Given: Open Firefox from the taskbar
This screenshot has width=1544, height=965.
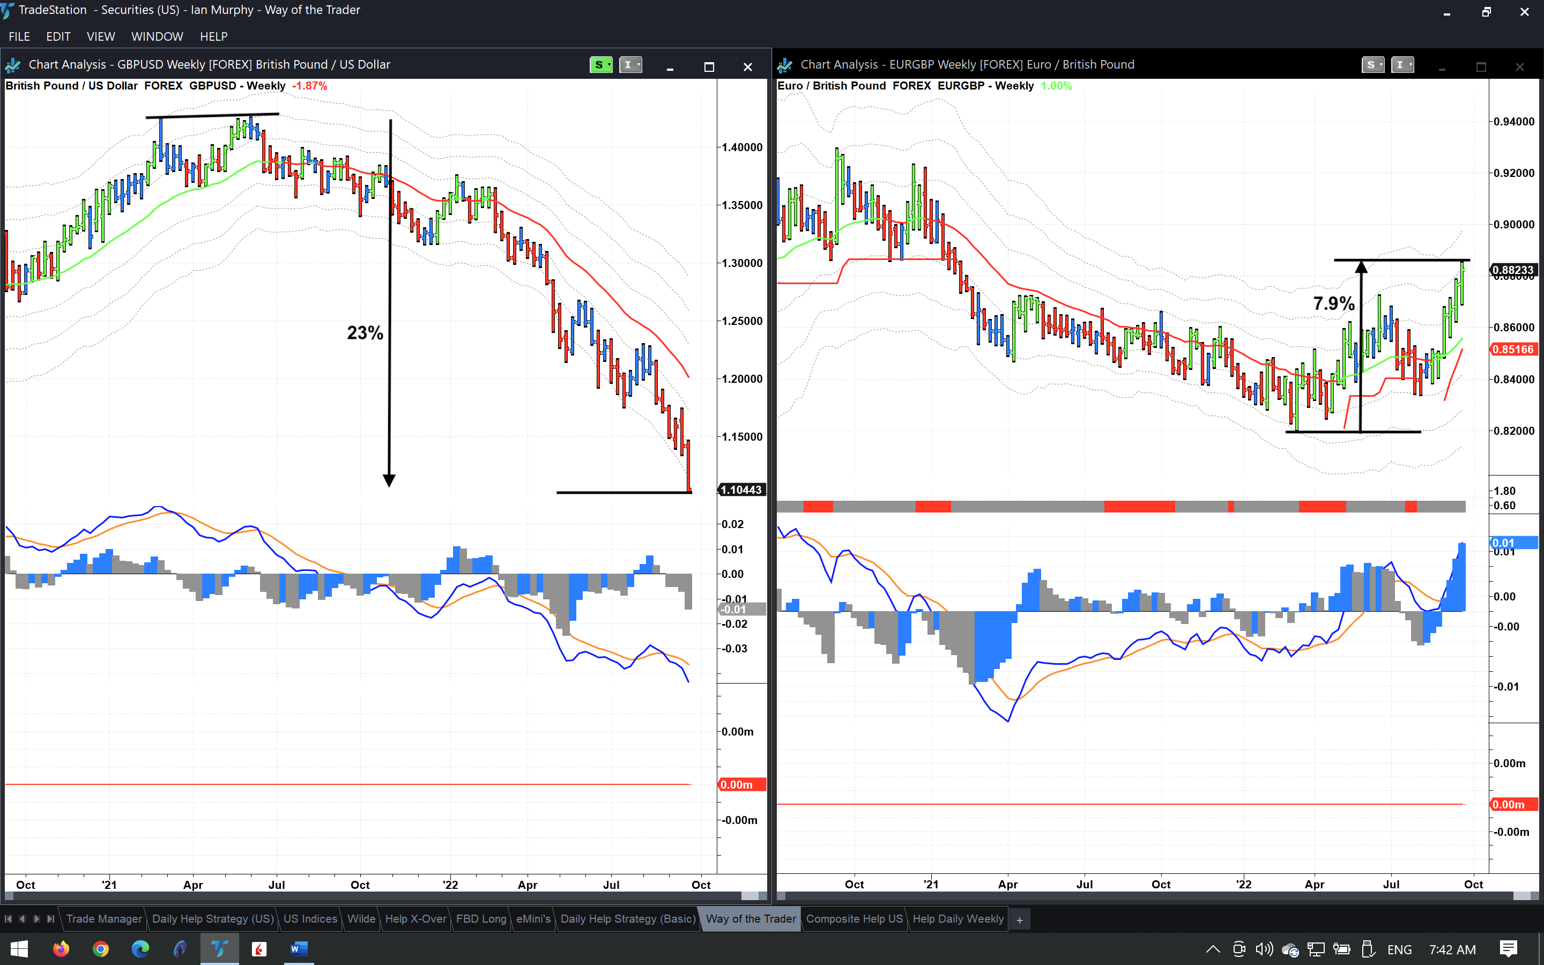Looking at the screenshot, I should click(61, 949).
